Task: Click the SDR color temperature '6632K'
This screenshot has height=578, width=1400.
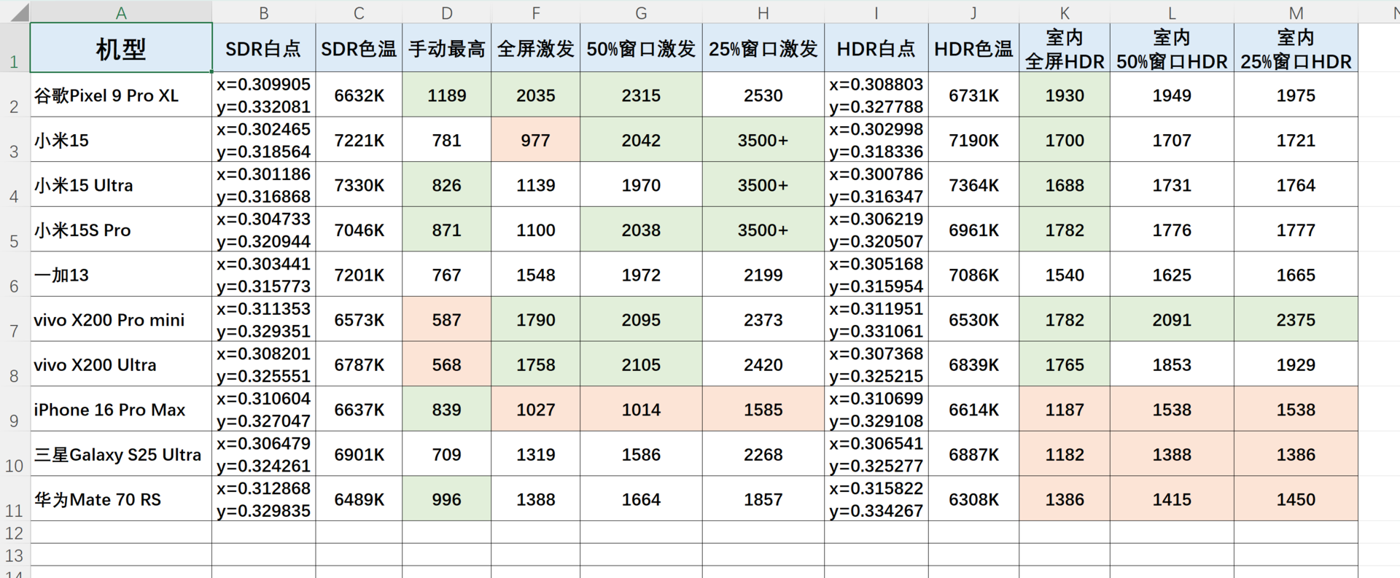Action: [359, 95]
